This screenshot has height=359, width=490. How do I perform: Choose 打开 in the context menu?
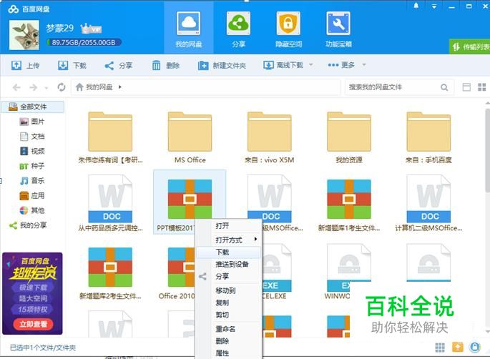pos(228,226)
